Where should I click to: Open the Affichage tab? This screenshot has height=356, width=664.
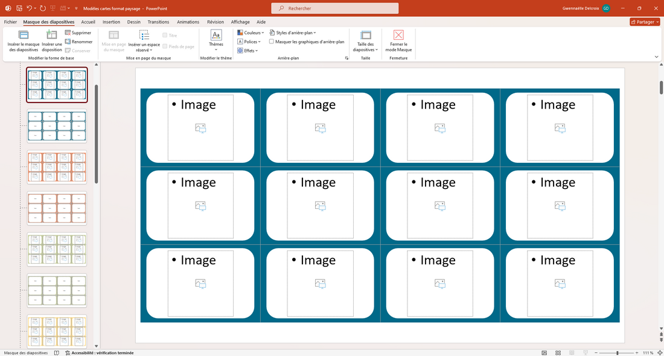pyautogui.click(x=240, y=22)
